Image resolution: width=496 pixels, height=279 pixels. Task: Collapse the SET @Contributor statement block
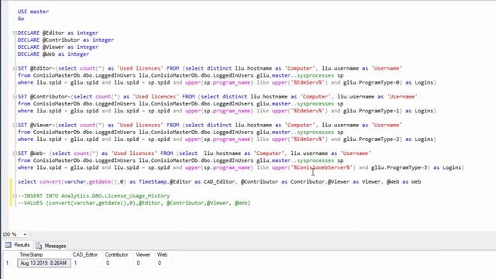[15, 97]
